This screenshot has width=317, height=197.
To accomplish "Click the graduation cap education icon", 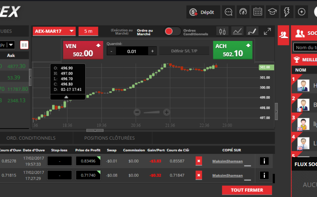I will 272,12.
